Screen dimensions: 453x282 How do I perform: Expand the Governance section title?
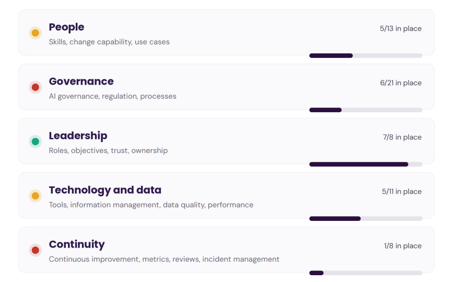tap(81, 81)
